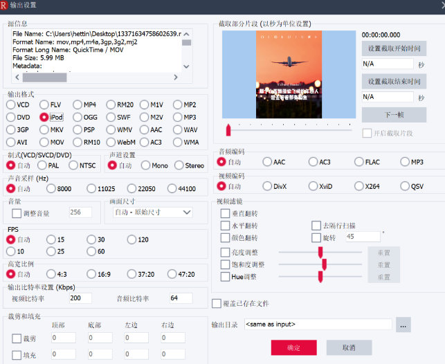
Task: Reset brightness with its 重置 button
Action: point(383,253)
